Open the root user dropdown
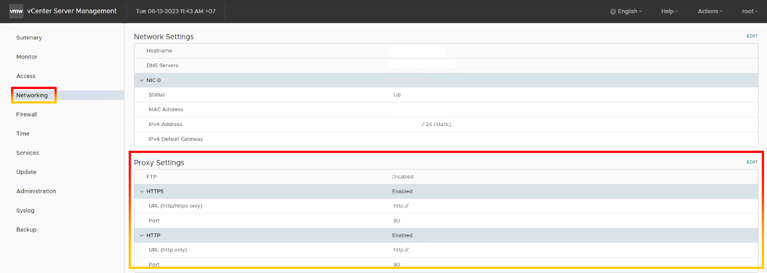767x273 pixels. coord(750,11)
